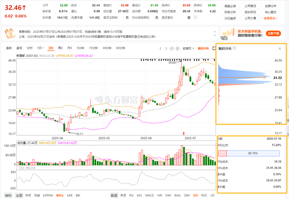Enable the 均线 main indicator
Image resolution: width=289 pixels, height=199 pixels.
point(37,195)
